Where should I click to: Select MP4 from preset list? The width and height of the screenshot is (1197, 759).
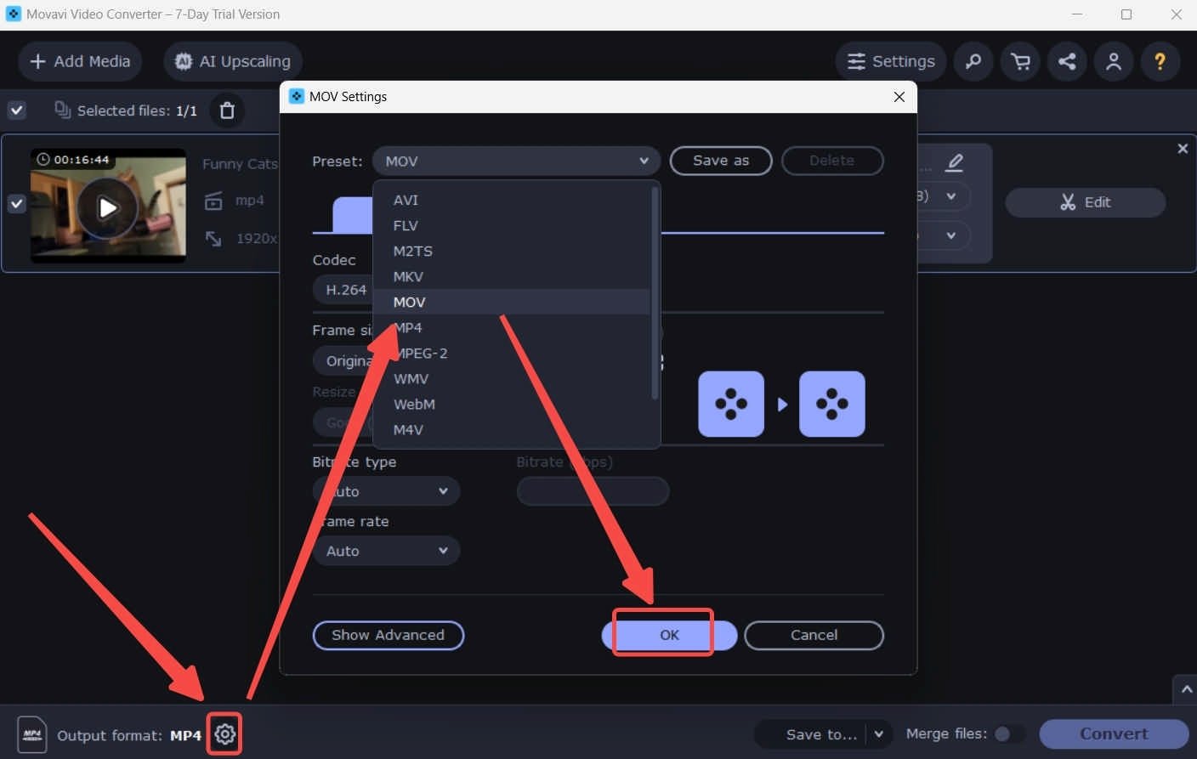click(512, 327)
